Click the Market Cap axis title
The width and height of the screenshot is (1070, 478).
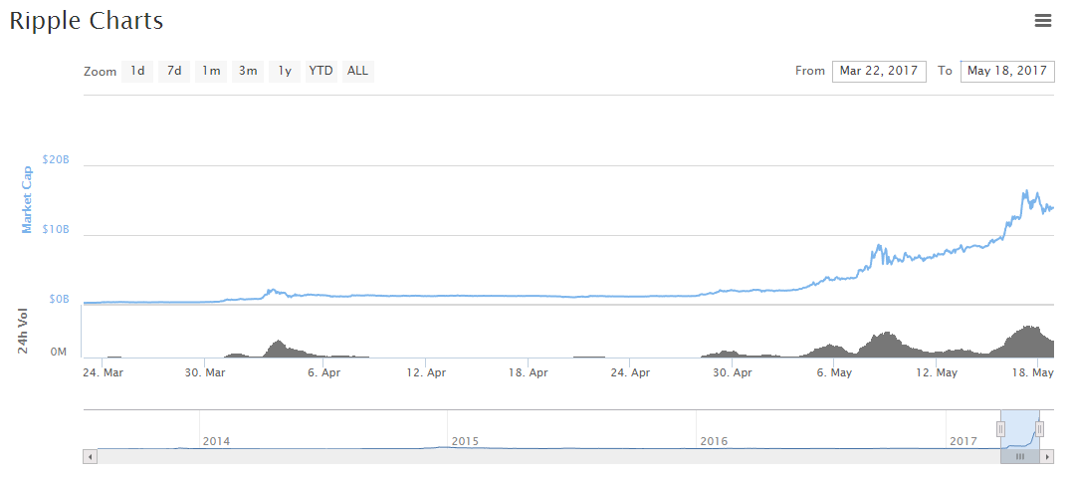click(x=27, y=199)
